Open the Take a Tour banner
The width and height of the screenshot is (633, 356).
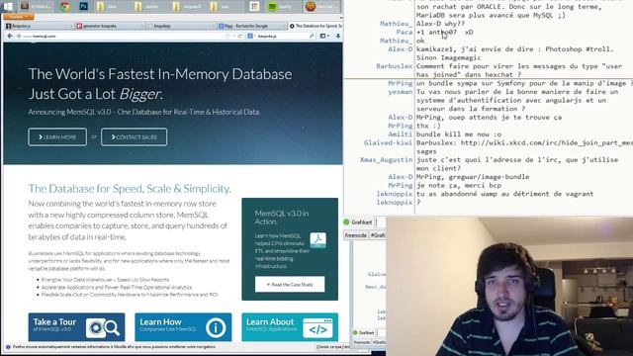coord(77,326)
